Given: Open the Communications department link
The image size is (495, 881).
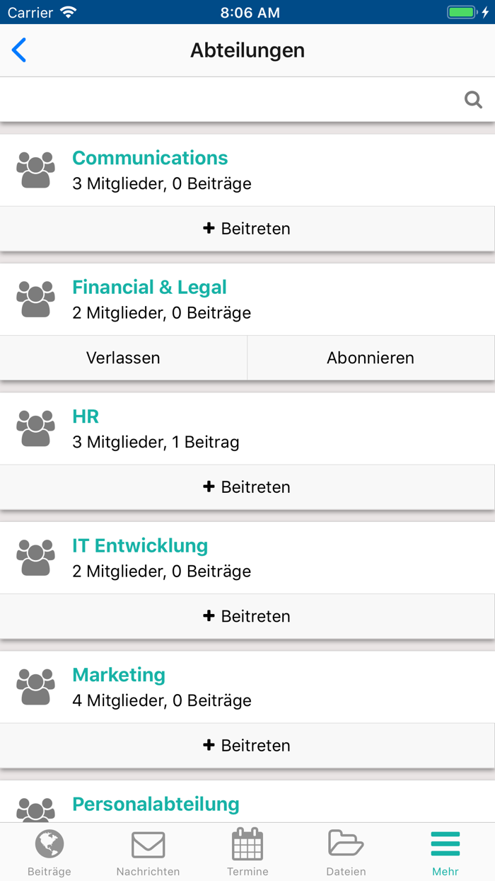Looking at the screenshot, I should click(149, 157).
